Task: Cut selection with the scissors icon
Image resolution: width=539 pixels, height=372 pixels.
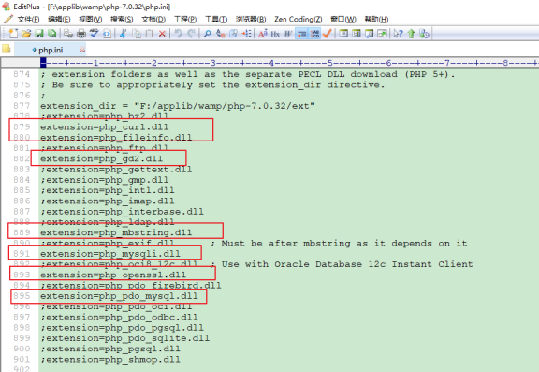Action: pos(123,34)
